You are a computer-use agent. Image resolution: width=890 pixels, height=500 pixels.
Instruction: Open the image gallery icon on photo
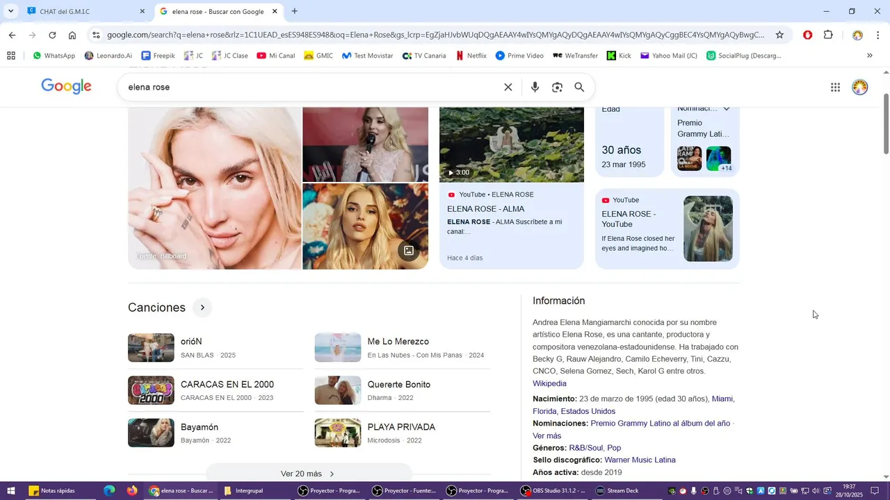point(409,251)
